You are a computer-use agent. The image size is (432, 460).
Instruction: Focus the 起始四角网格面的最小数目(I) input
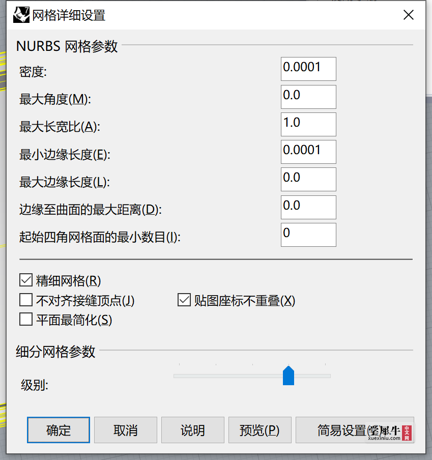point(308,235)
